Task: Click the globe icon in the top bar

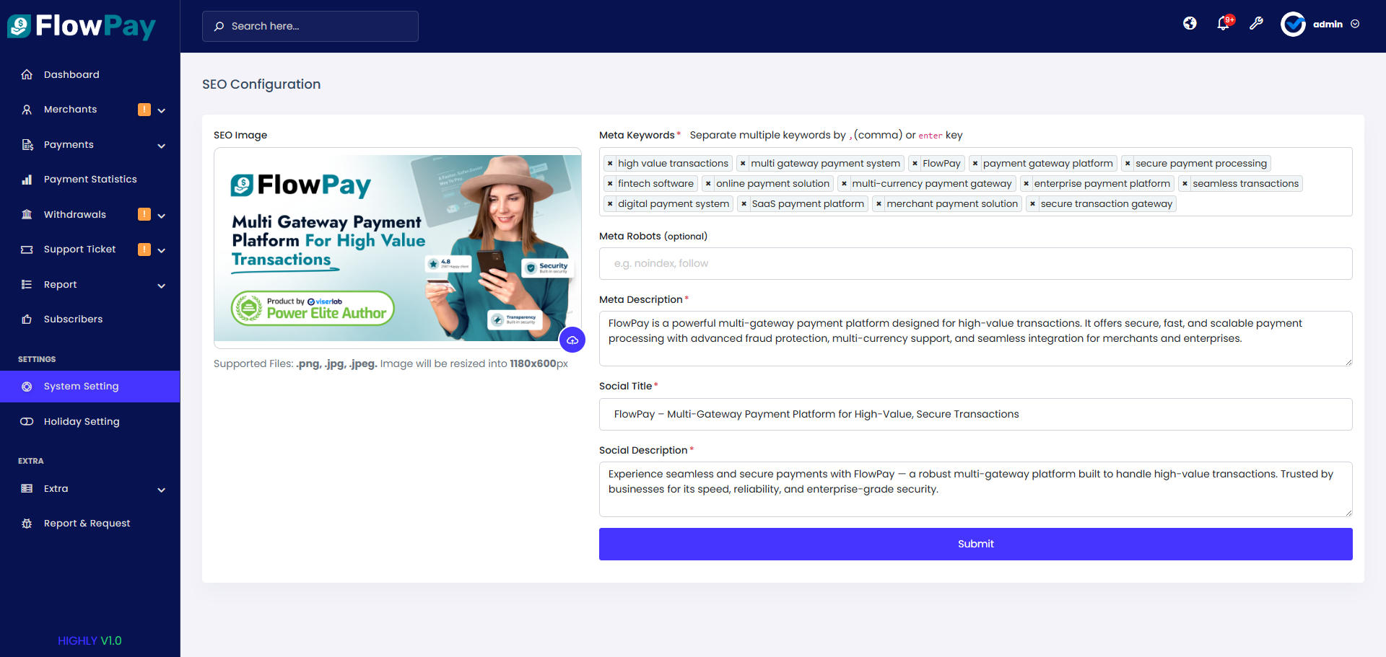Action: point(1190,24)
